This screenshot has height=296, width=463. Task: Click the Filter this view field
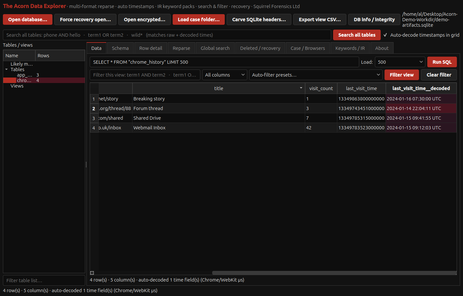[x=145, y=75]
